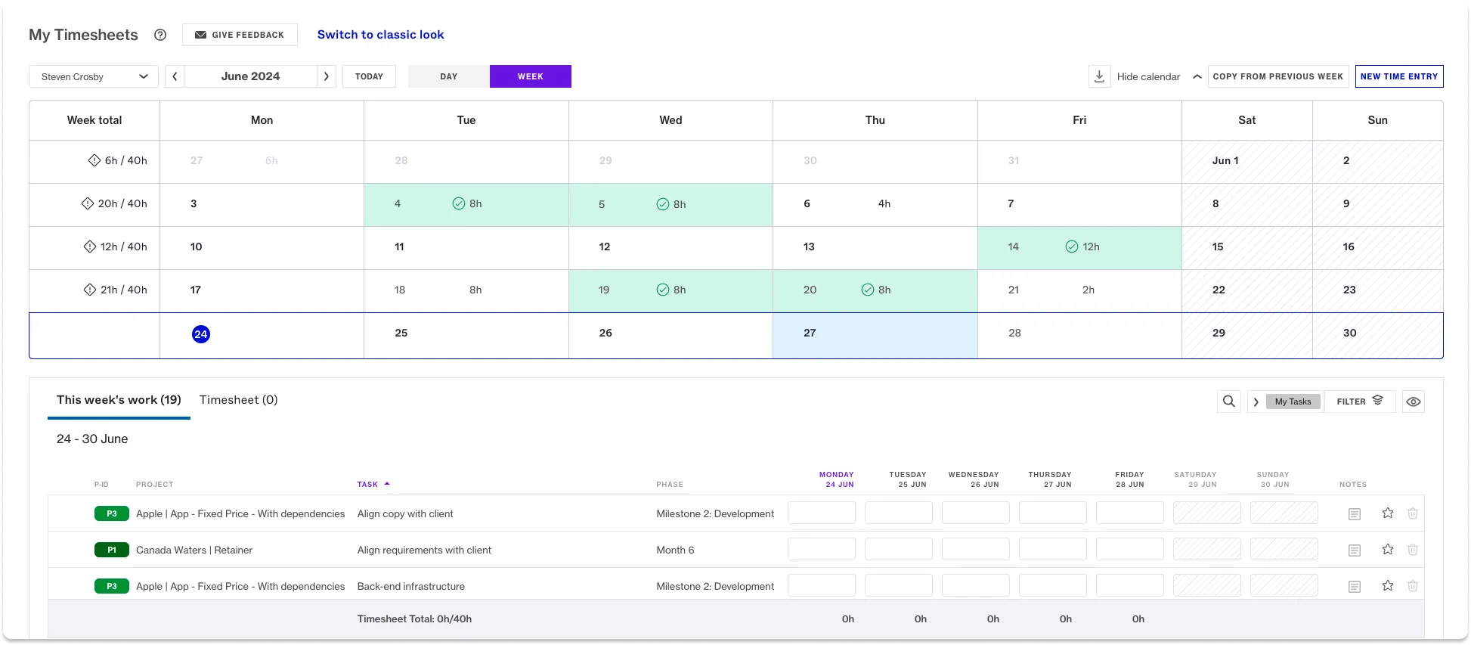
Task: Click the warning icon beside 21h / 40h
Action: click(x=90, y=290)
